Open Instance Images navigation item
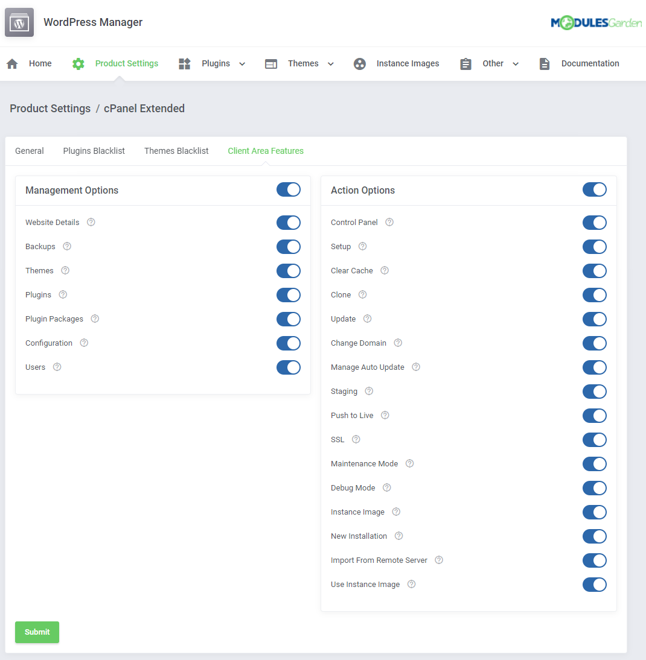646x660 pixels. point(408,63)
